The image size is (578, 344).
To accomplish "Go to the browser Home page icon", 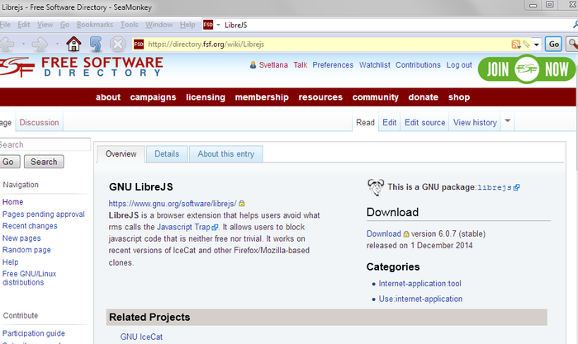I will 73,45.
